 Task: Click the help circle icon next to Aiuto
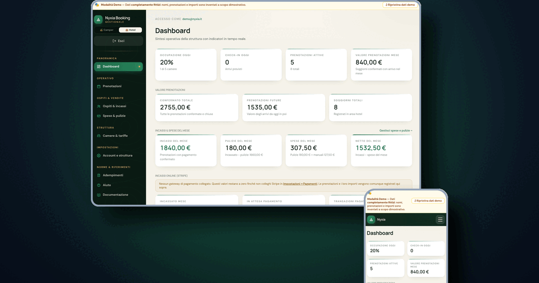[x=99, y=185]
